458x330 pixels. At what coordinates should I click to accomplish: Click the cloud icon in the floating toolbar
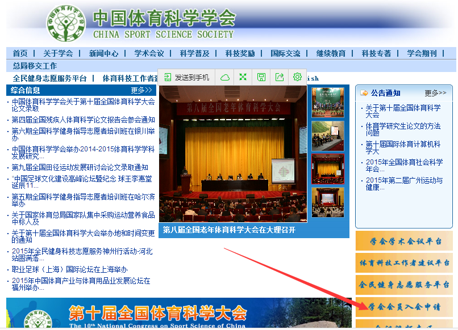[x=224, y=77]
